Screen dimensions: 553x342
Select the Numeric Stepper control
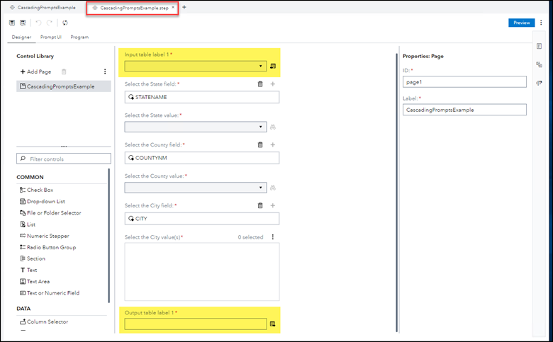[x=45, y=236]
